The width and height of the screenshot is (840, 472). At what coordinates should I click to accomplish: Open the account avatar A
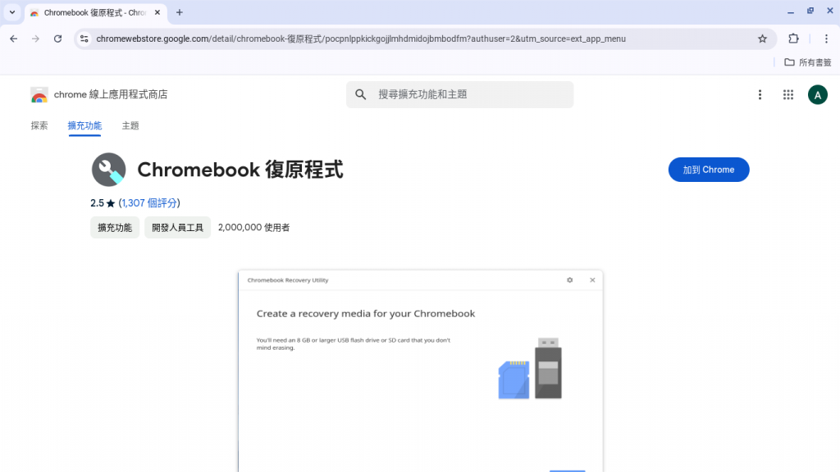[818, 95]
